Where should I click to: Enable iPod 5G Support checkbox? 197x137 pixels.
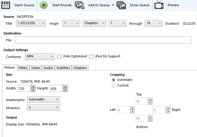[92, 56]
